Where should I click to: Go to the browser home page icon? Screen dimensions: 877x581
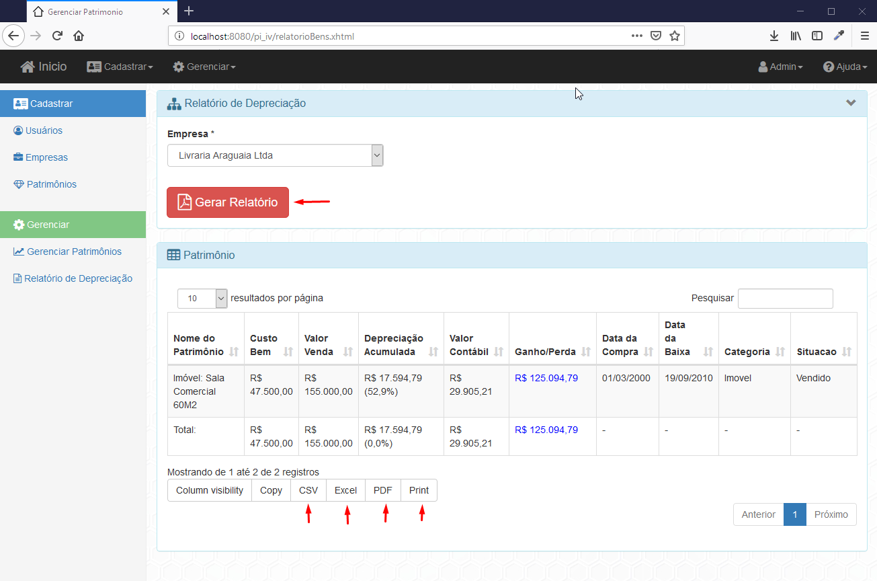(79, 36)
